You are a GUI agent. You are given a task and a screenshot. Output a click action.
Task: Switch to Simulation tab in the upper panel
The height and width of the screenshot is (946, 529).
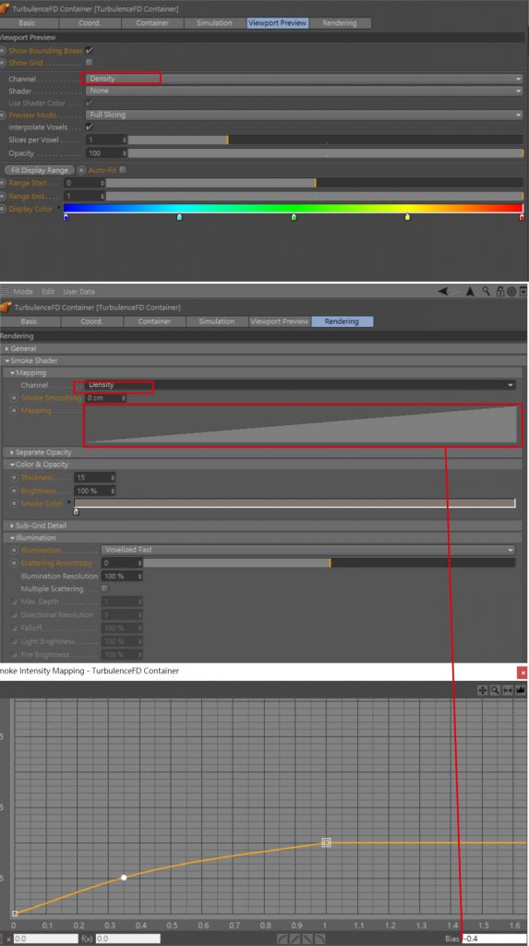click(214, 23)
